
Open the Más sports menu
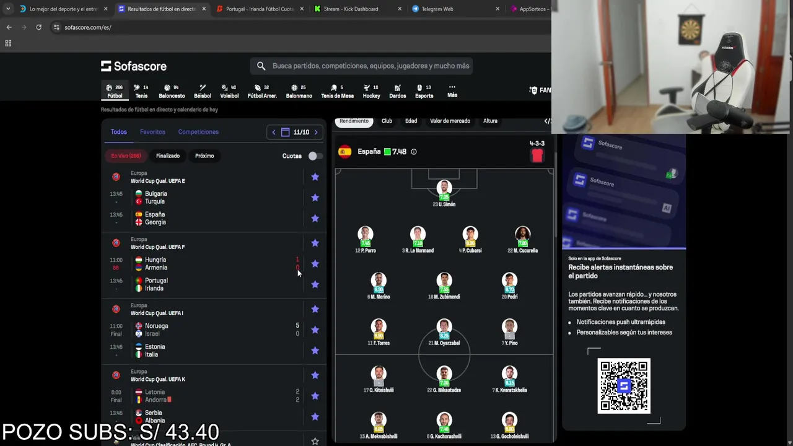(452, 91)
